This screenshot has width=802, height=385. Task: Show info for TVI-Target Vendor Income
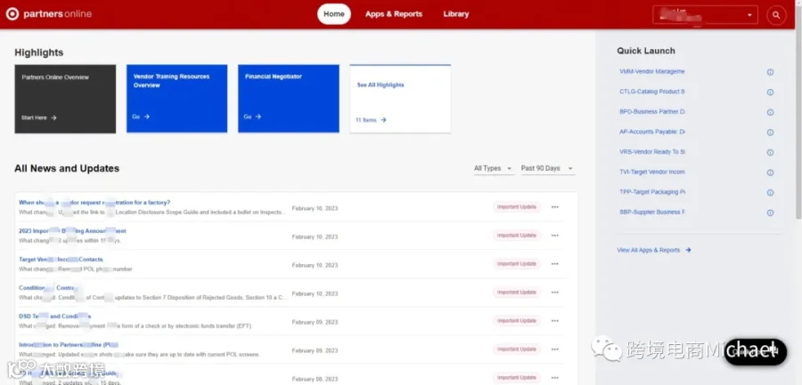tap(770, 172)
